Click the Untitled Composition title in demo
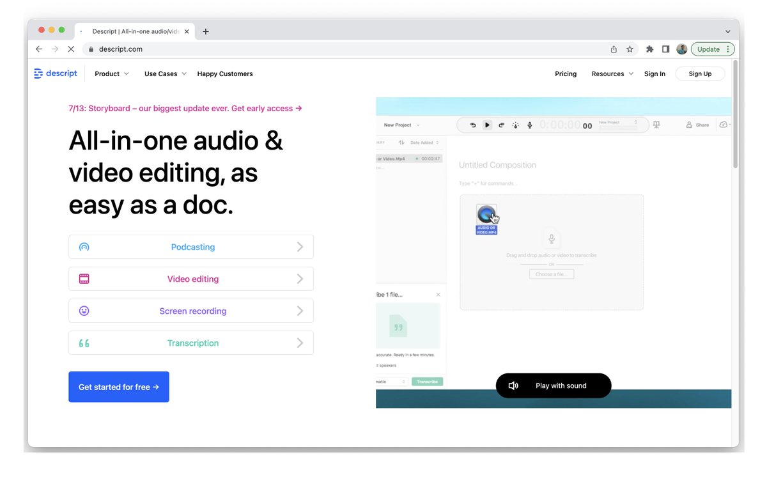The width and height of the screenshot is (767, 484). click(x=497, y=165)
